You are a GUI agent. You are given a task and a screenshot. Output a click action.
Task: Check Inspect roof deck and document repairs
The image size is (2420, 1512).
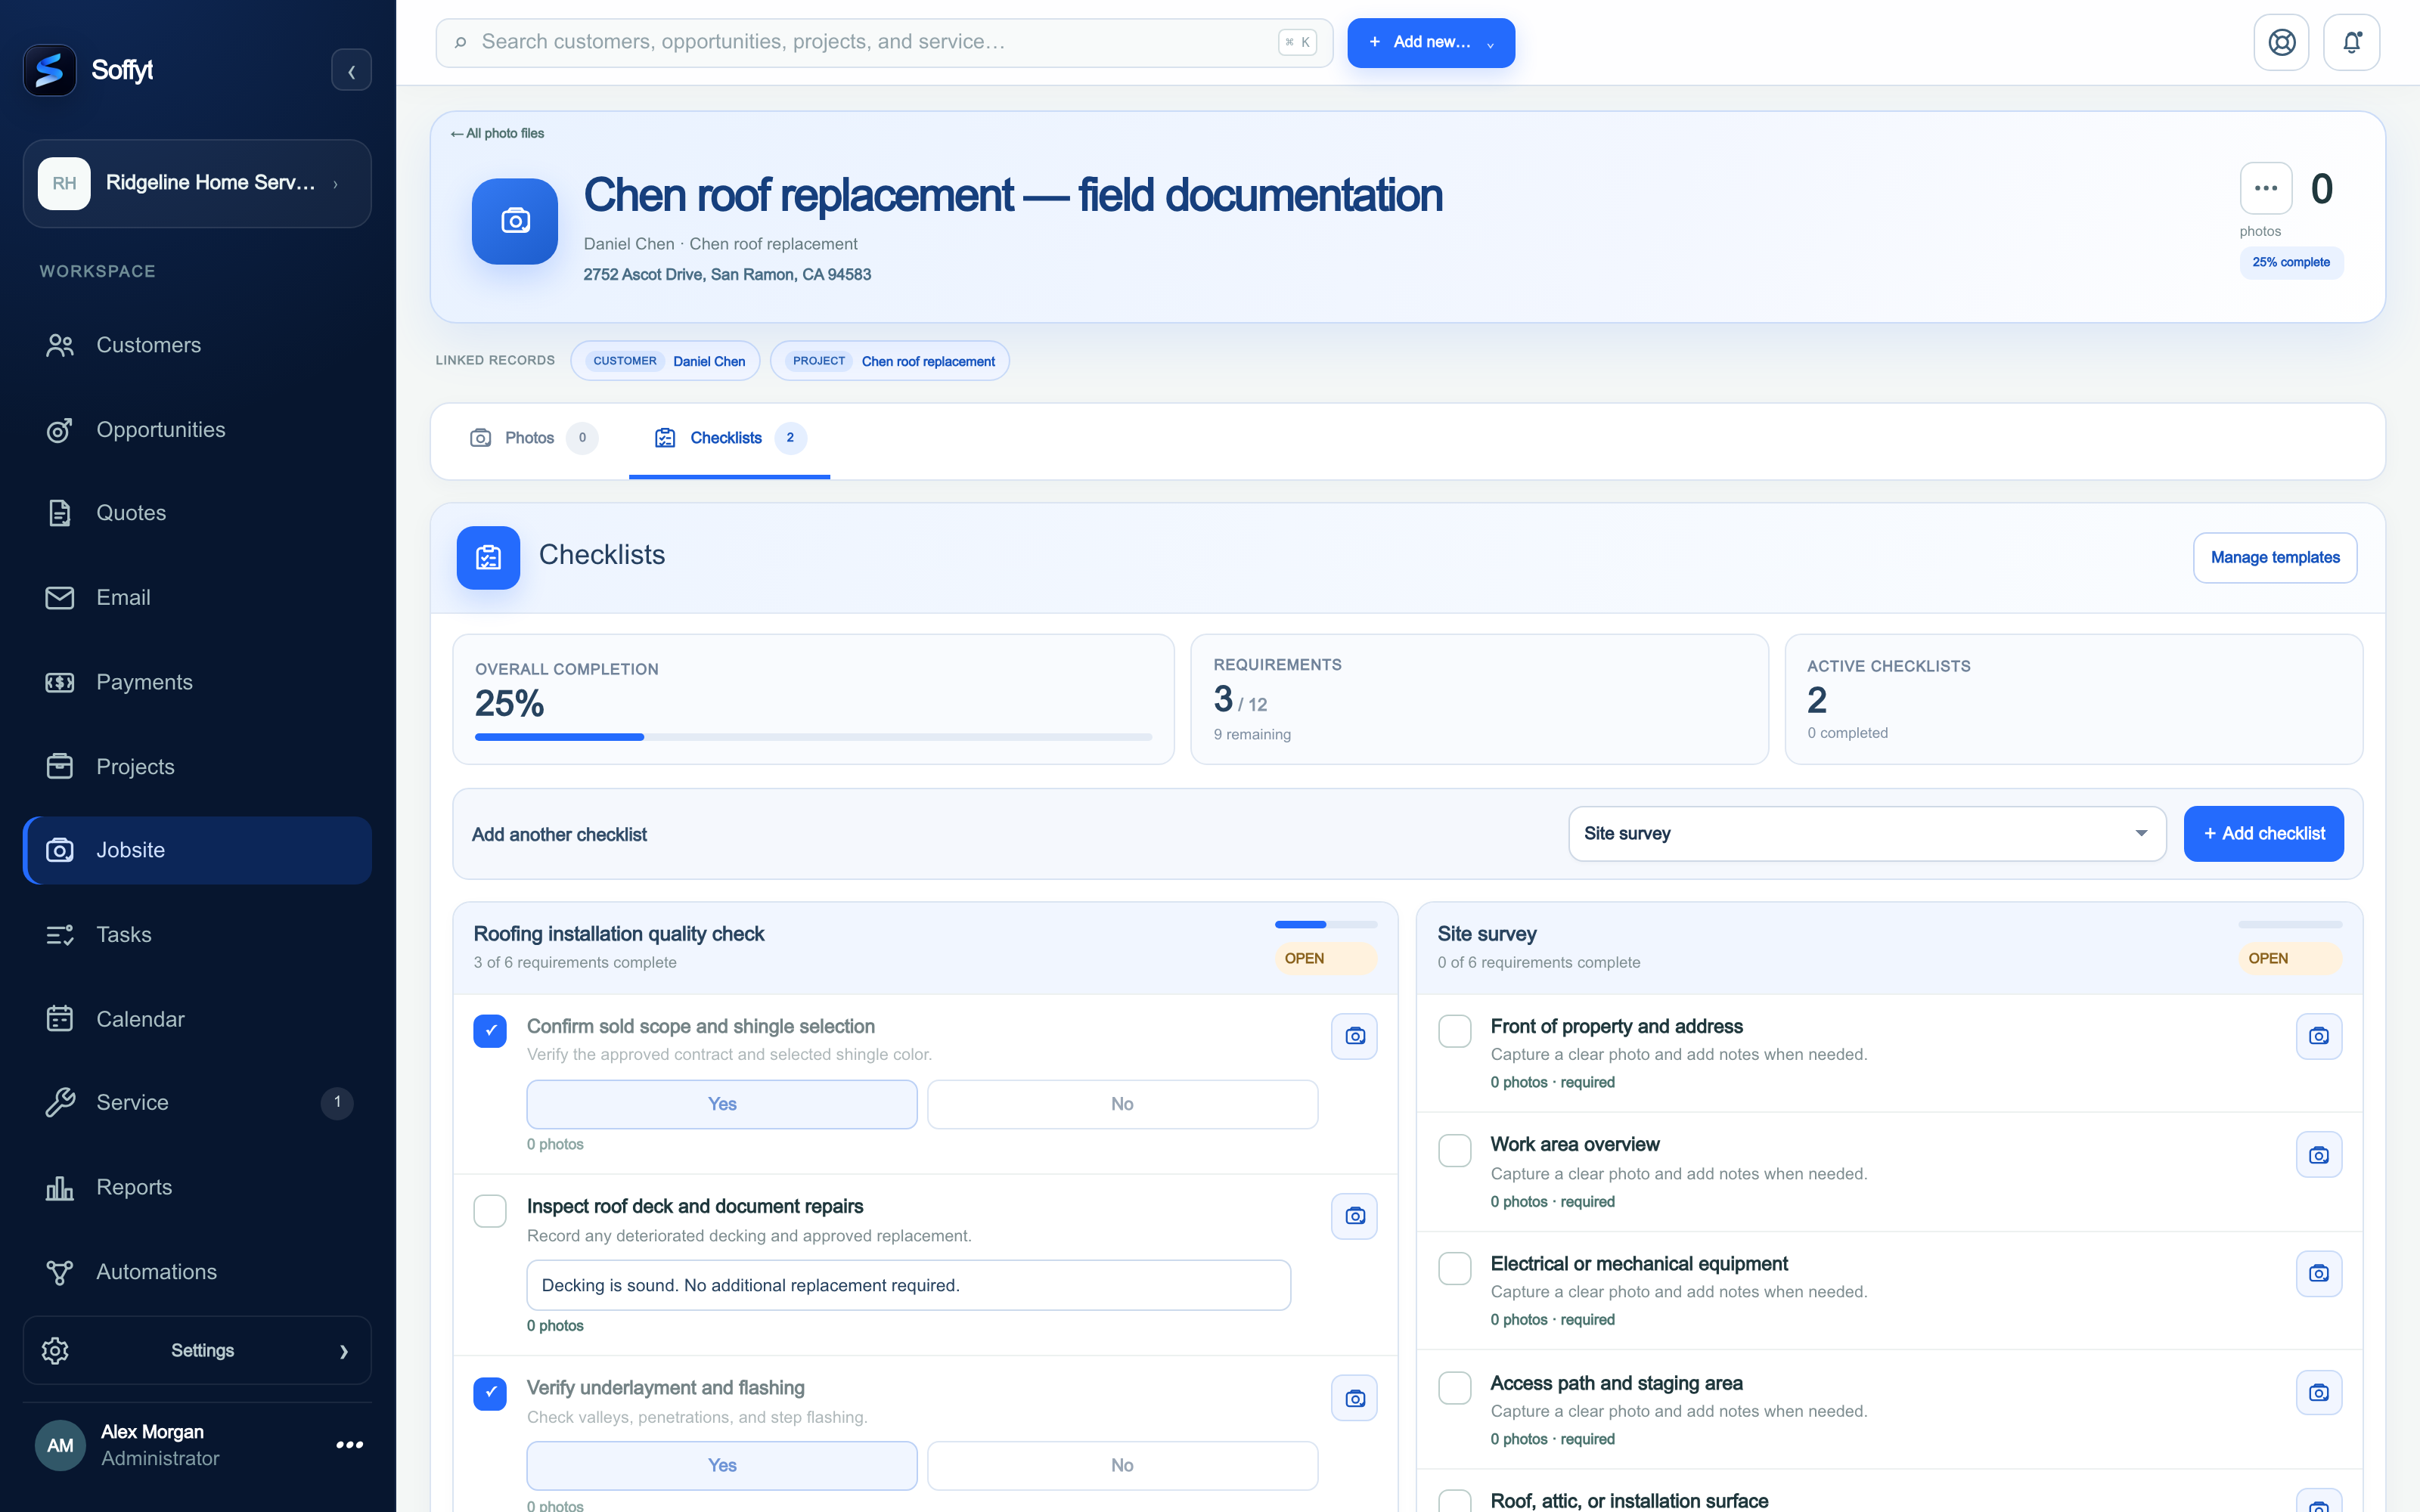click(x=490, y=1210)
